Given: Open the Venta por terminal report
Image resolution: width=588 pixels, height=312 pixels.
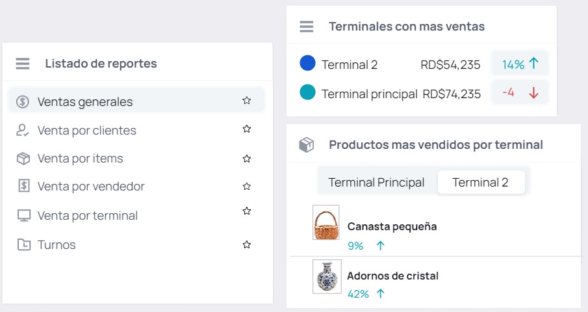Looking at the screenshot, I should coord(88,215).
